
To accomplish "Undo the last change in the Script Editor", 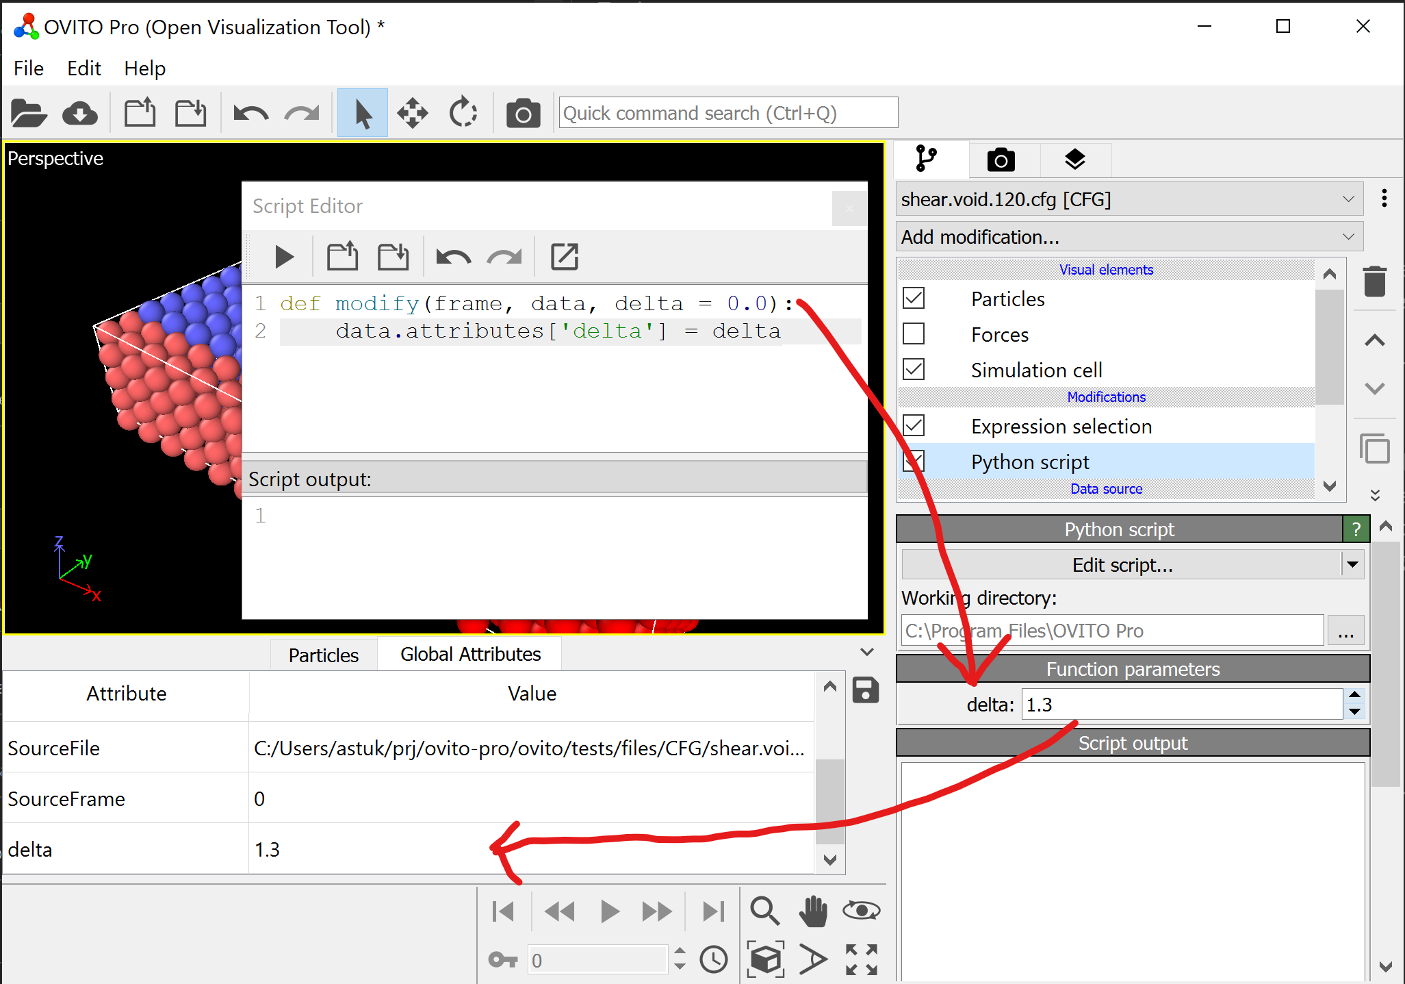I will (x=452, y=256).
